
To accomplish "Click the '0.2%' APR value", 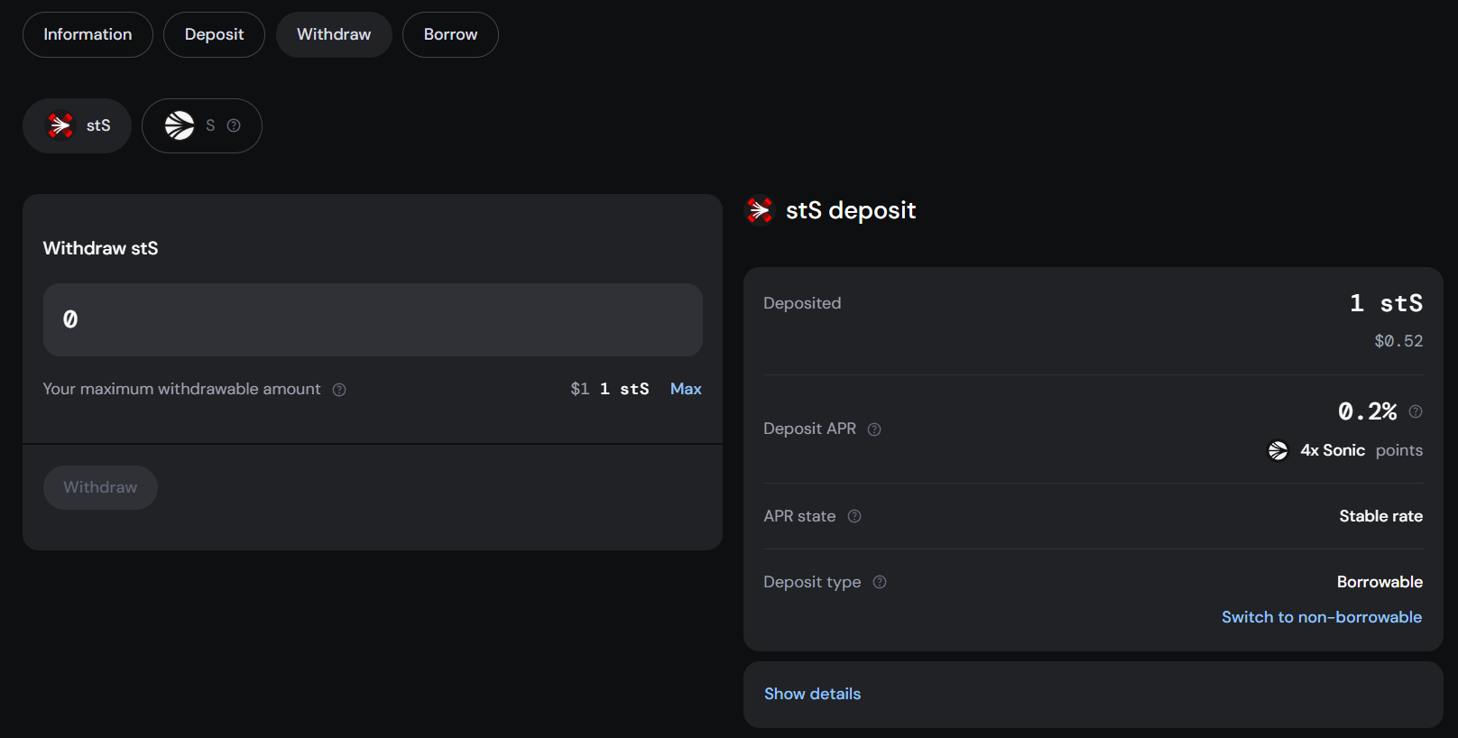I will coord(1367,411).
